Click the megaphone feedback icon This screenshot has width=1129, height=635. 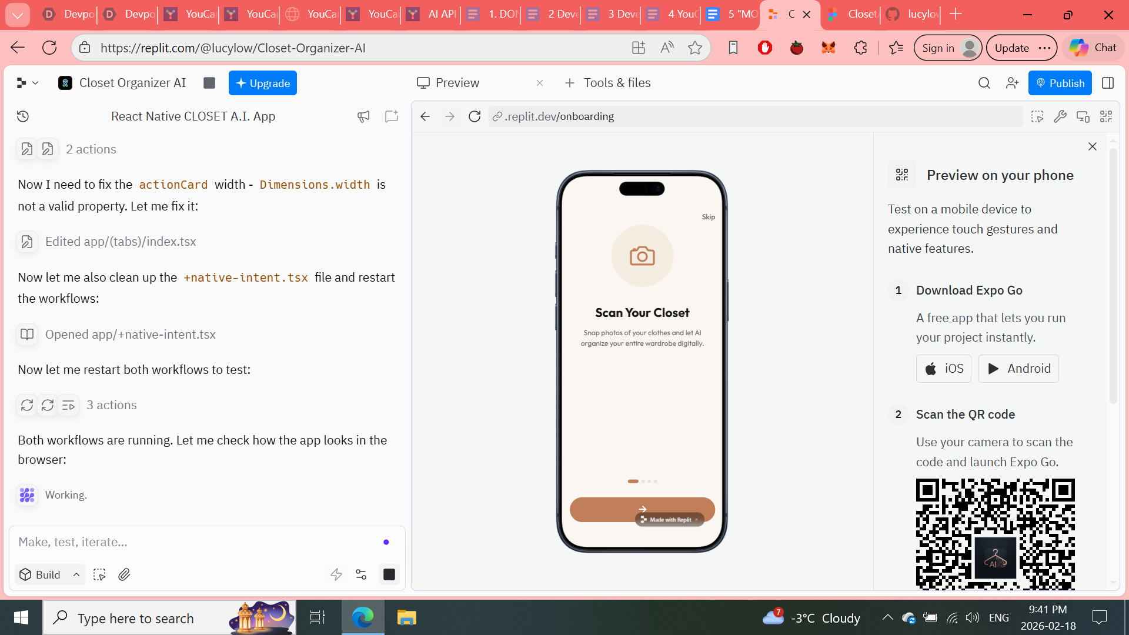363,116
